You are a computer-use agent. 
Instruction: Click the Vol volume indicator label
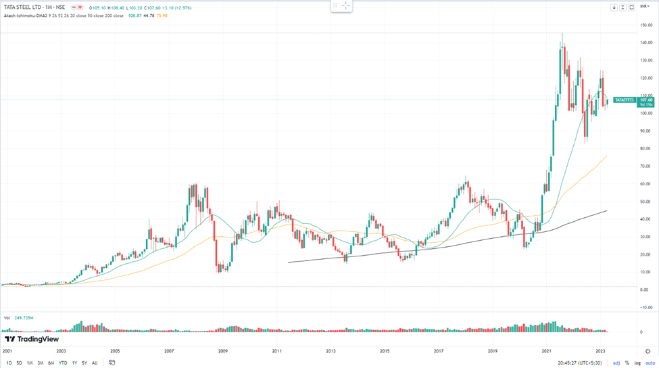7,317
